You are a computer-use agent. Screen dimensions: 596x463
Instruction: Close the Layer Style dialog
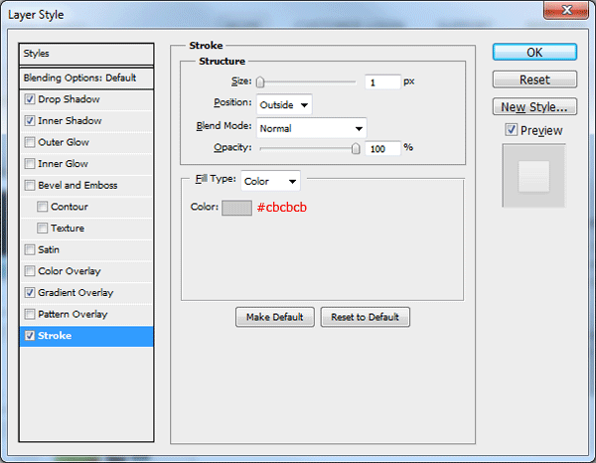pos(566,10)
